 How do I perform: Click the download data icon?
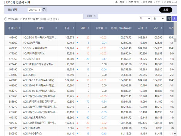(174, 19)
